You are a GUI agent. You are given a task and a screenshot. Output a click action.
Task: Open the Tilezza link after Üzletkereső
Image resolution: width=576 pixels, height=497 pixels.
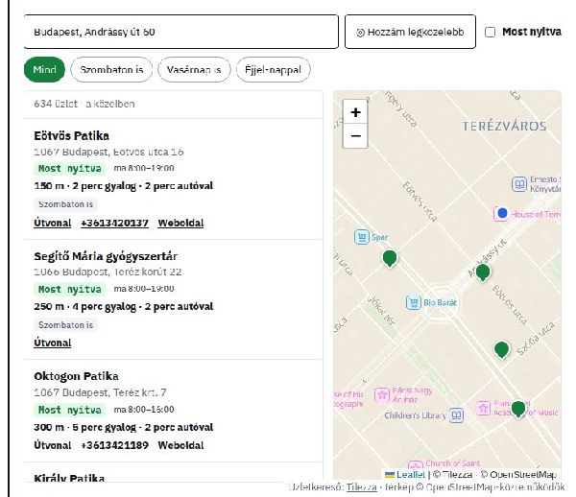362,487
